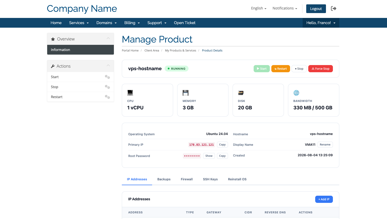
Task: Expand the Hello, Franco! account menu
Action: coord(321,23)
